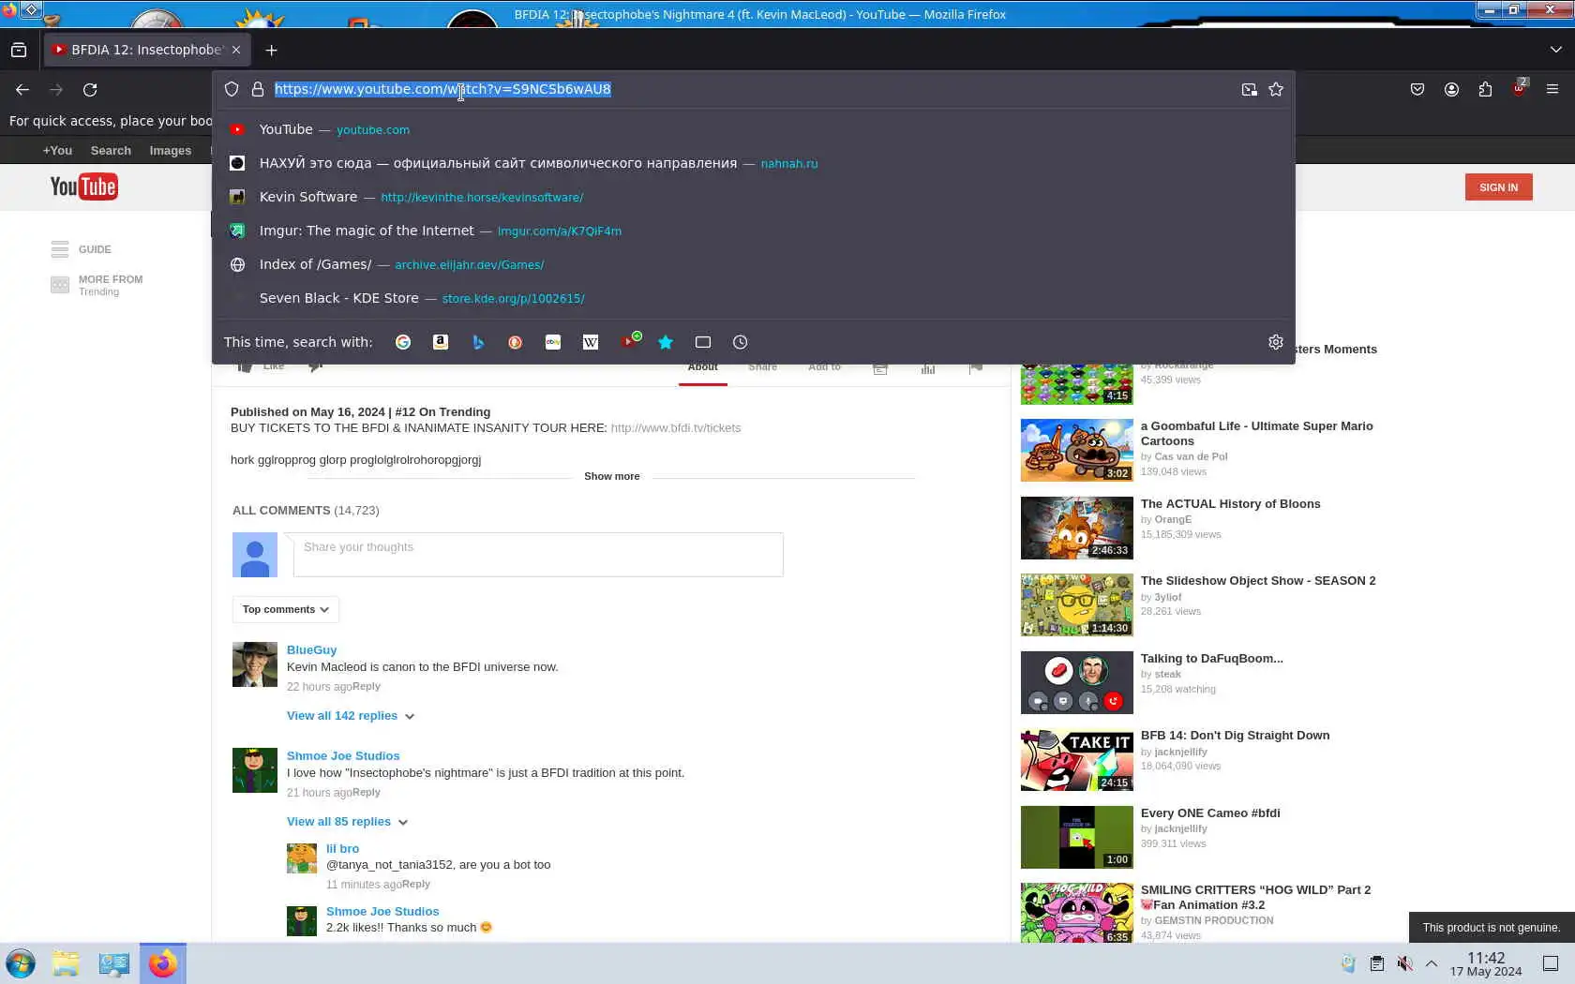
Task: Unmute volume in system tray
Action: 1404,963
